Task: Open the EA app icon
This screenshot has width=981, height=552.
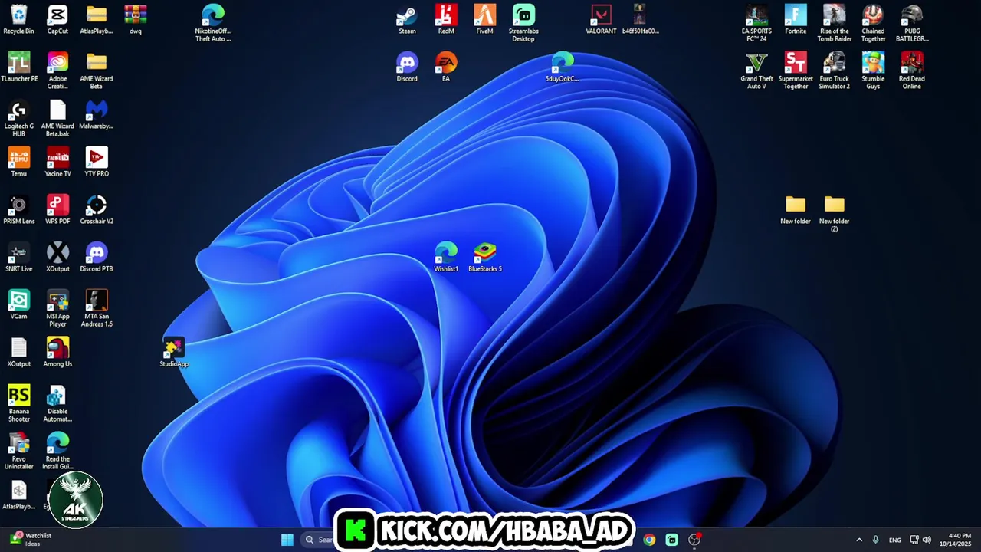Action: point(446,67)
